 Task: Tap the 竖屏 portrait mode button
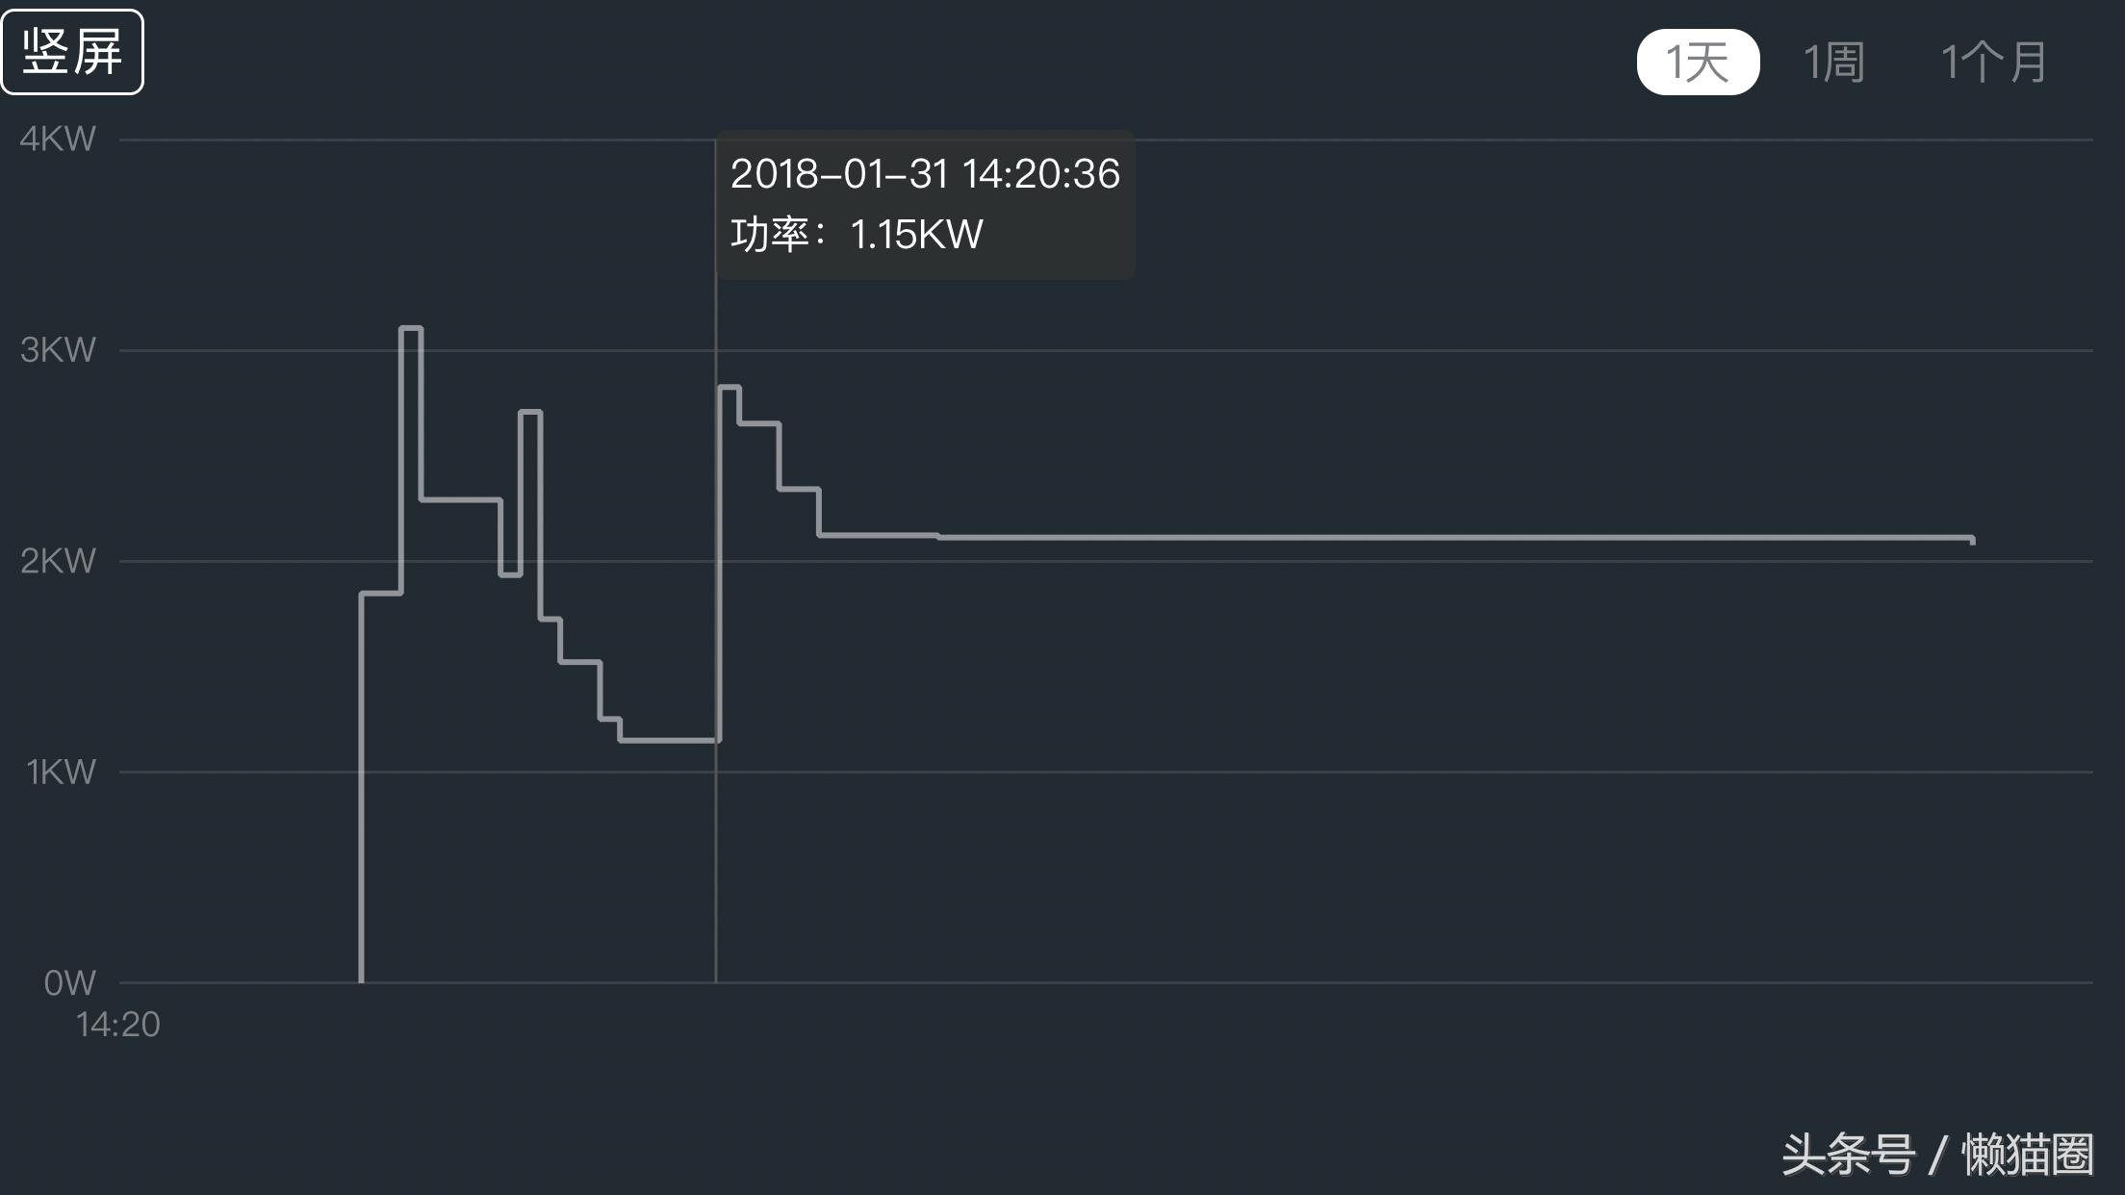coord(72,52)
